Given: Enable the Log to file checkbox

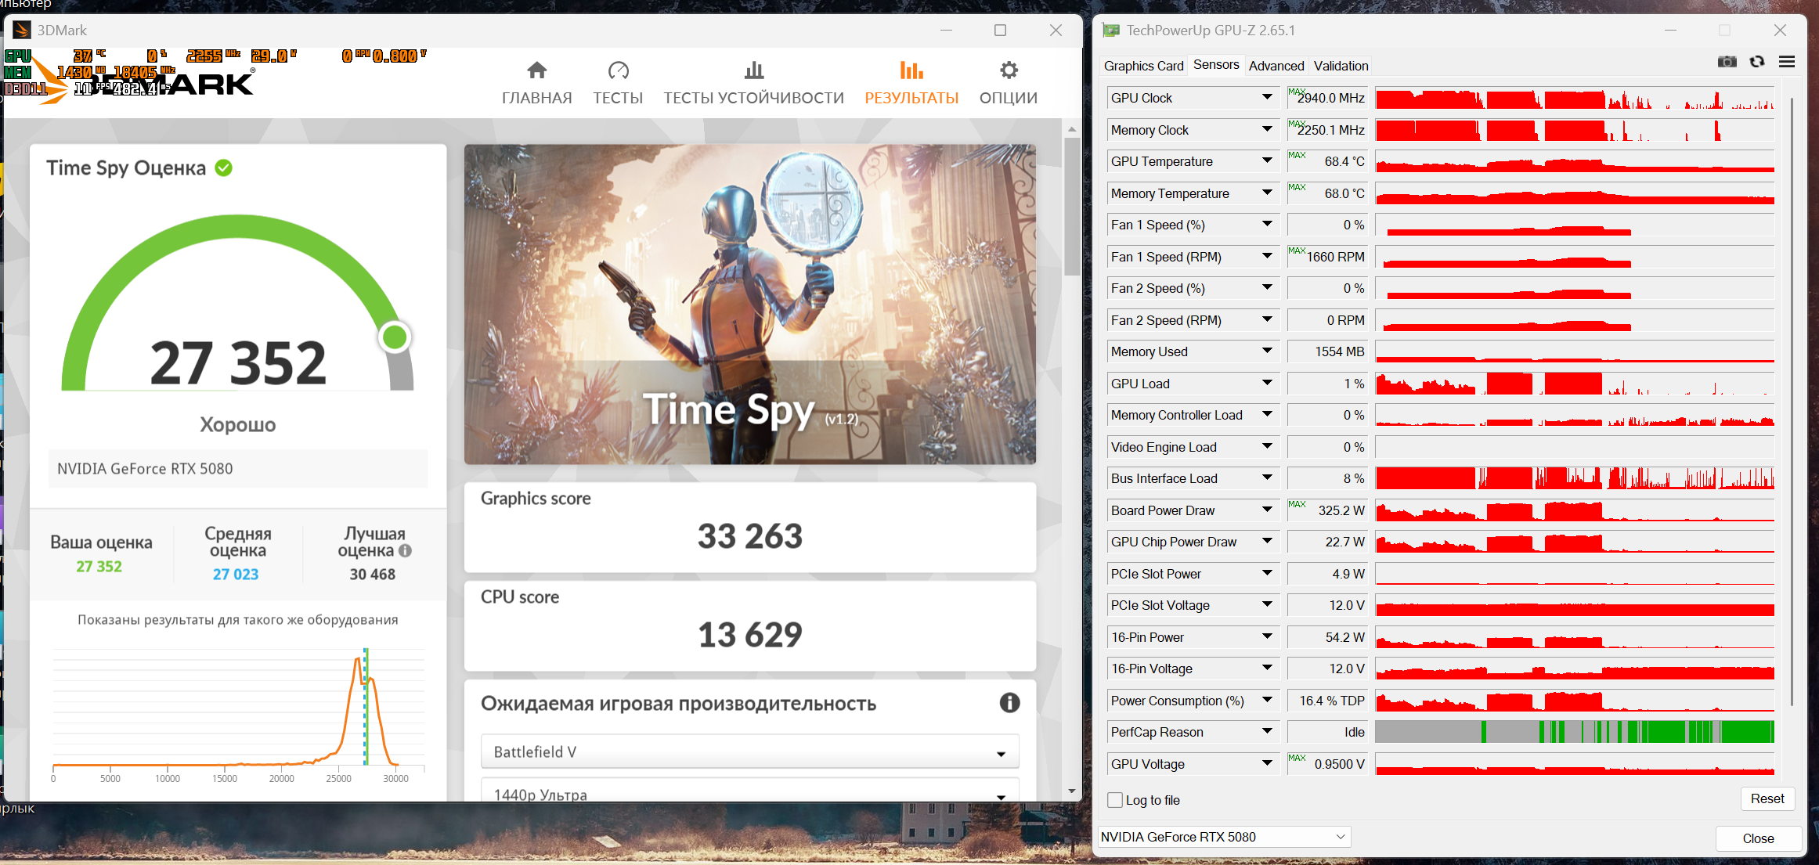Looking at the screenshot, I should tap(1115, 800).
